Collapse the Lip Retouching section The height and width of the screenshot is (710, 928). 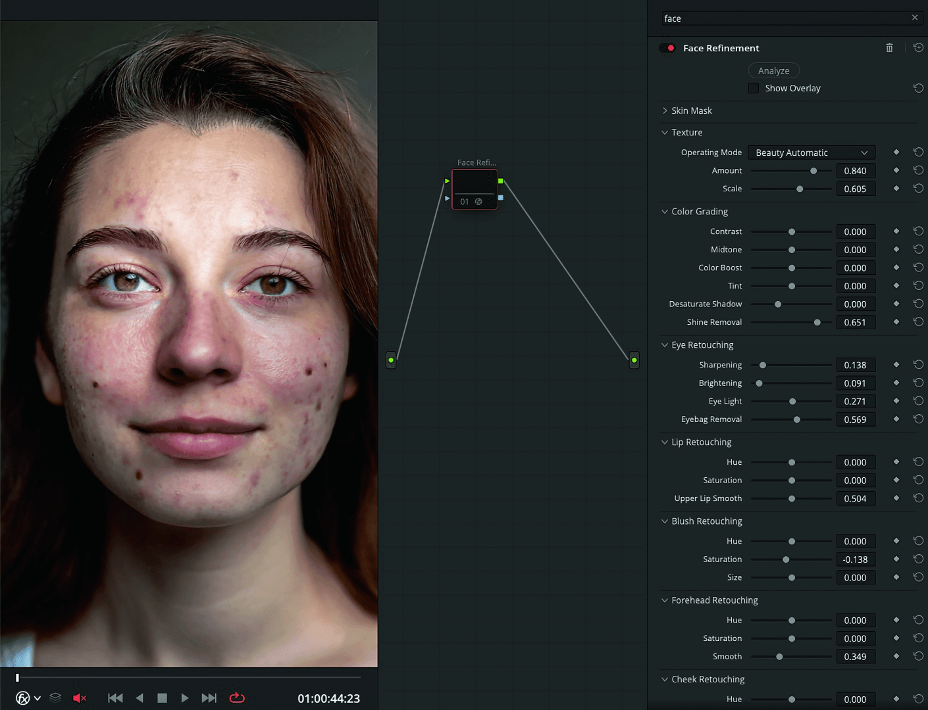point(665,442)
